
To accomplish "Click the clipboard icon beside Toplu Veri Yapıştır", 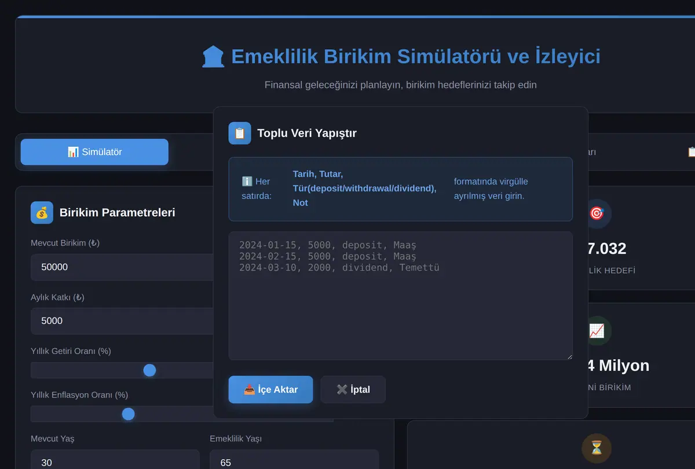I will pyautogui.click(x=240, y=133).
